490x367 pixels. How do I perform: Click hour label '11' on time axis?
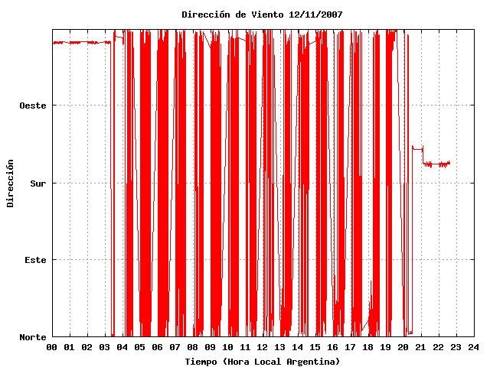tap(245, 347)
